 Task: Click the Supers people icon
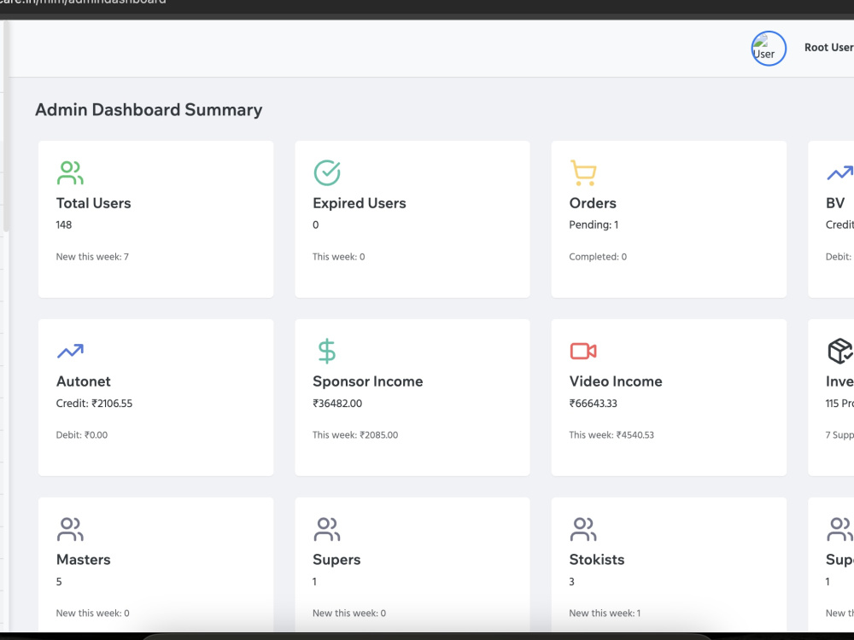pos(327,530)
